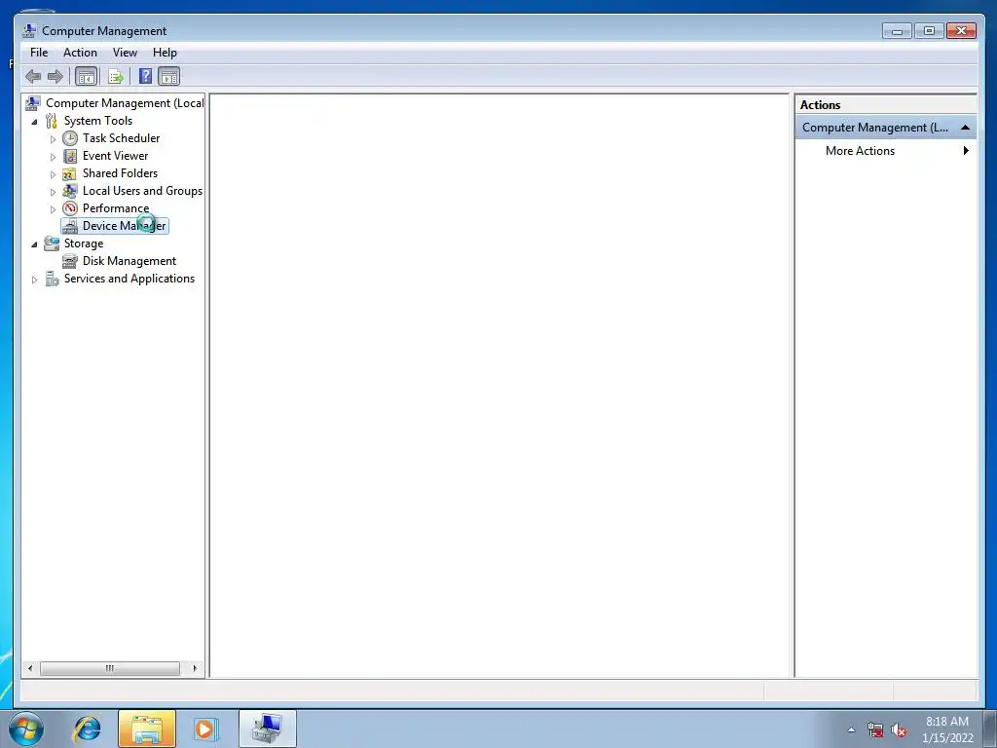Click the Show Desktop button
This screenshot has width=997, height=748.
(x=990, y=729)
